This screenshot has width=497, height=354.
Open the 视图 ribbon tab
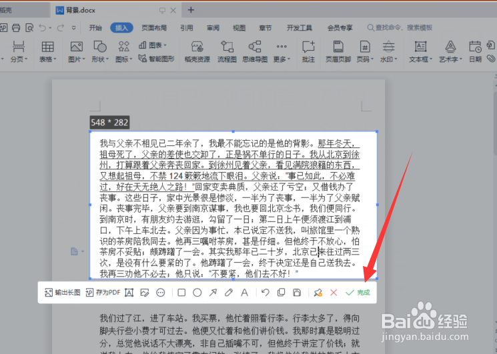coord(239,28)
